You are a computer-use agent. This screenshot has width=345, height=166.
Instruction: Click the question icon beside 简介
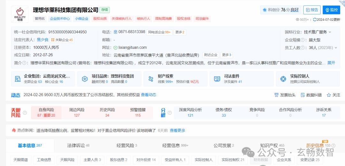pos(24,63)
